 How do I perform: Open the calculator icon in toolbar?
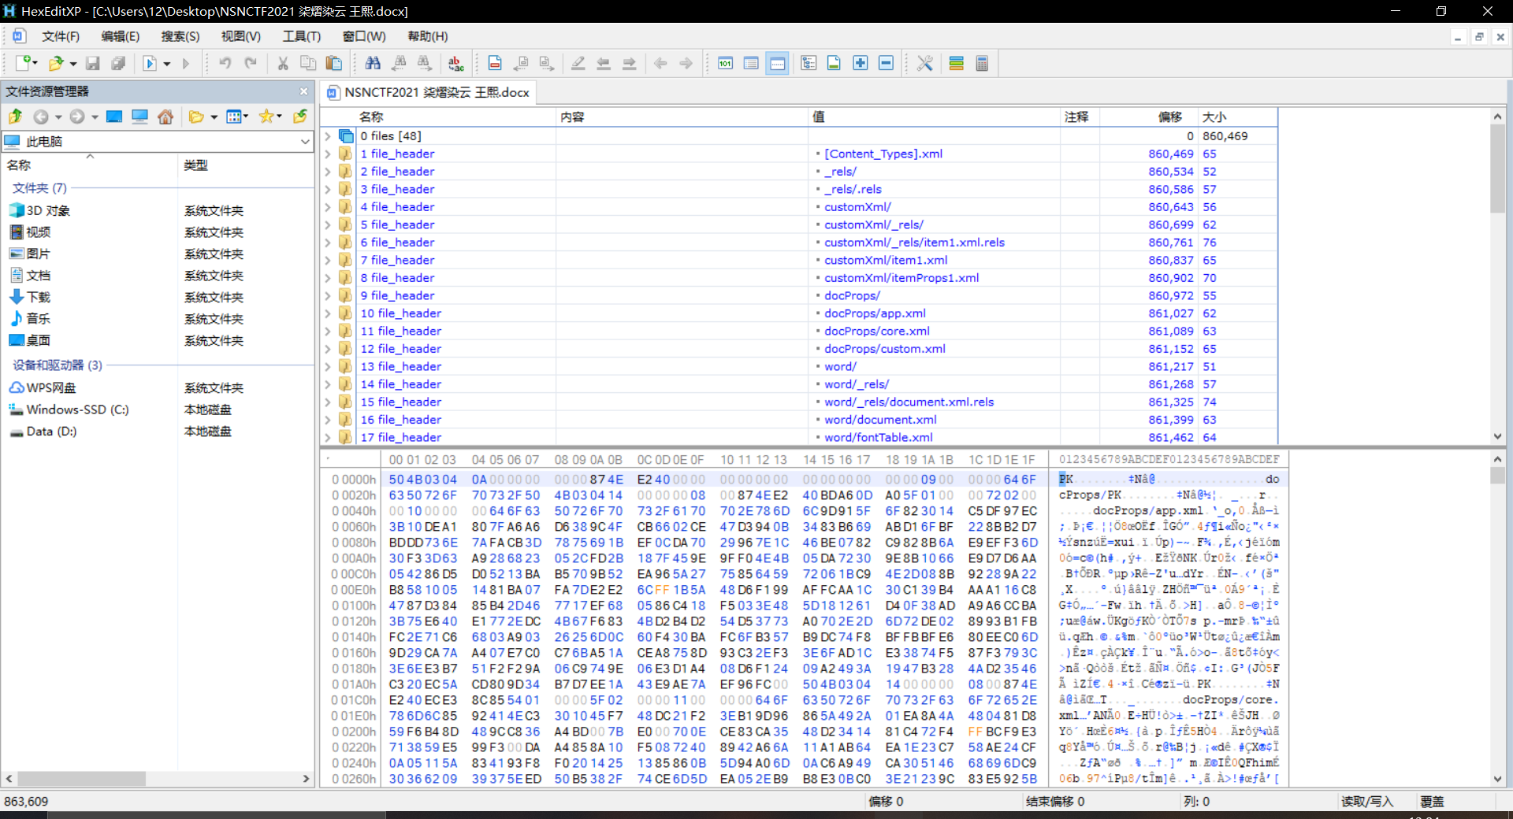point(982,63)
